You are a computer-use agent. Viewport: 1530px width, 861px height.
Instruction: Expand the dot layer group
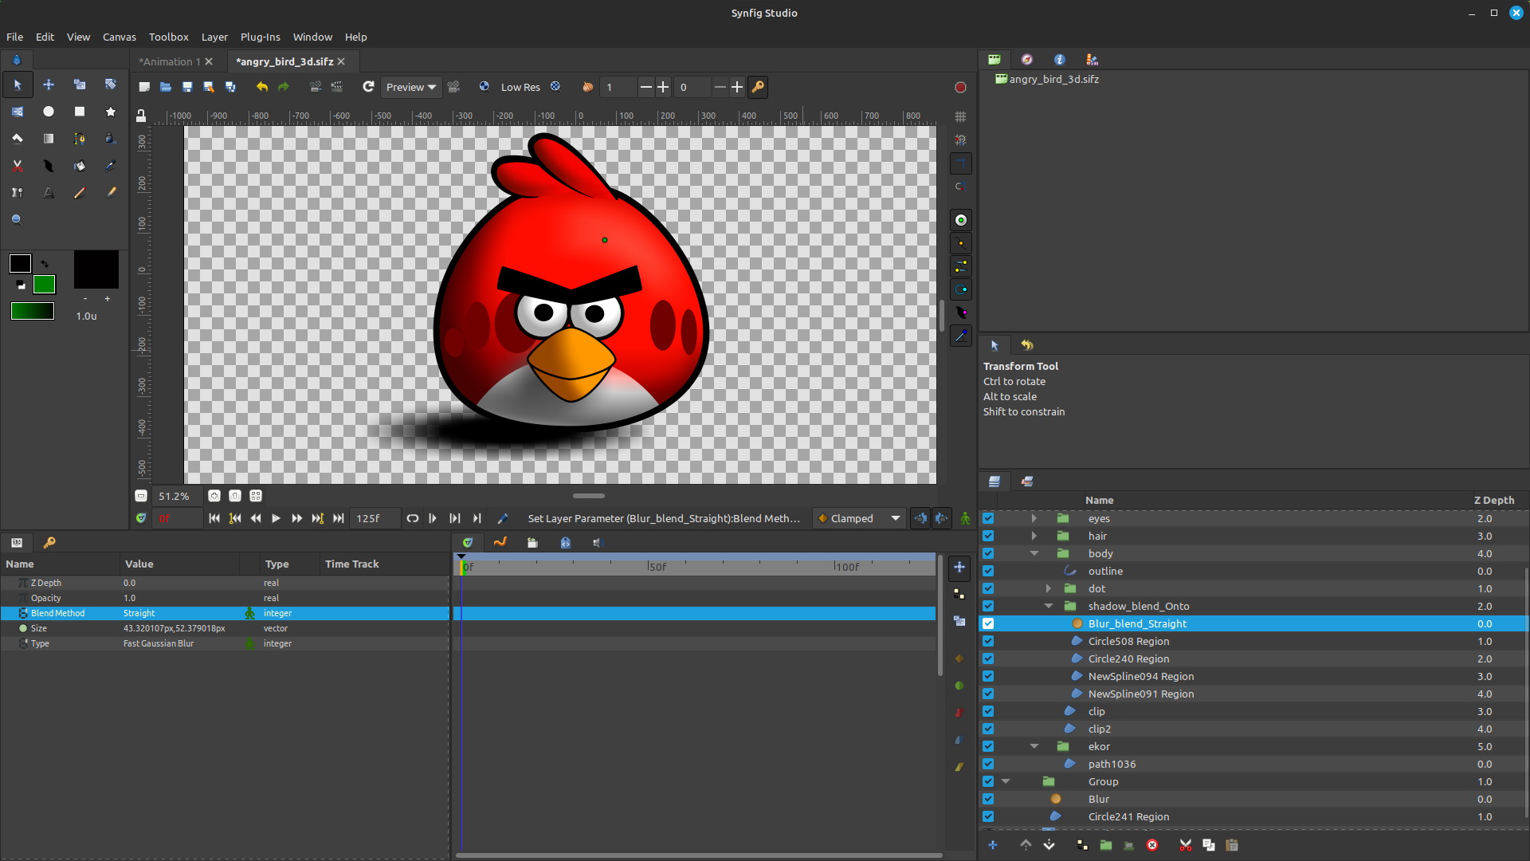(x=1049, y=588)
